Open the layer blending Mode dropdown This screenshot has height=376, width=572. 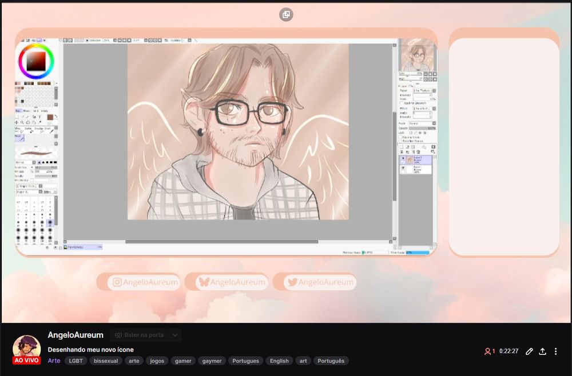pyautogui.click(x=422, y=123)
